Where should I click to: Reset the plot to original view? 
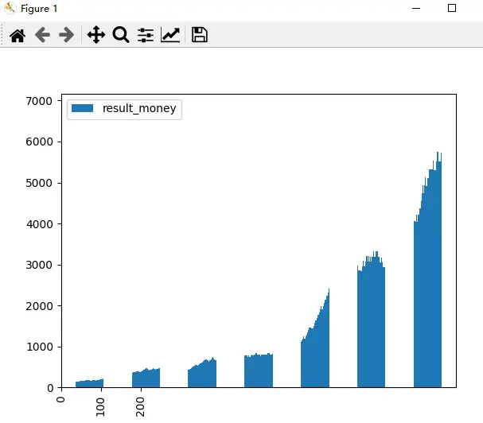pos(17,35)
